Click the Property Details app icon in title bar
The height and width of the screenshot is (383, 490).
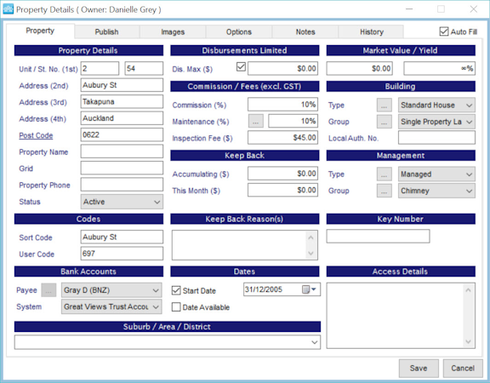pos(8,9)
